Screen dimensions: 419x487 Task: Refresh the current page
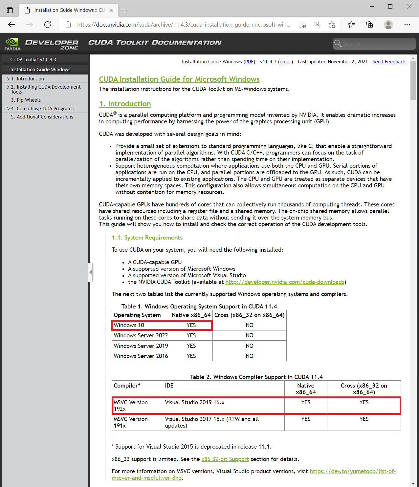(48, 25)
